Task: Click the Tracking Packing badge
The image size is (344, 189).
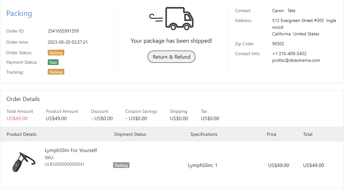Action: [56, 72]
